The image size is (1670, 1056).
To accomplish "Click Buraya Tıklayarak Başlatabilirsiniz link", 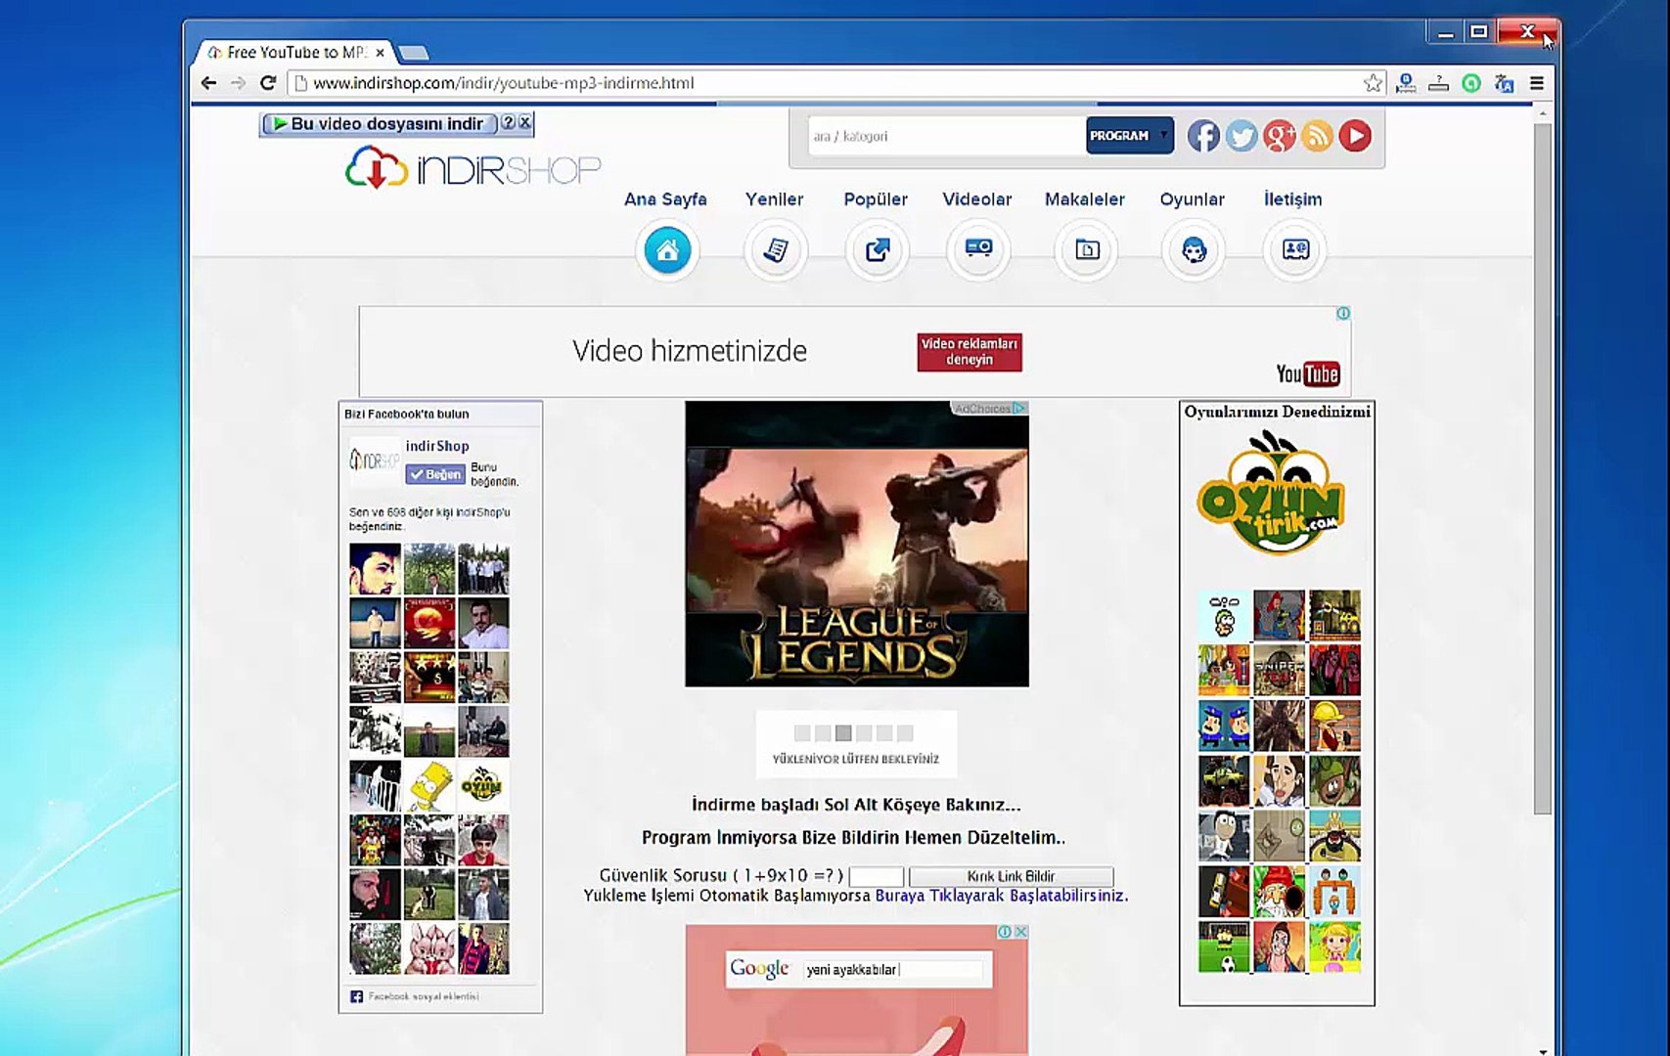I will [x=1000, y=896].
